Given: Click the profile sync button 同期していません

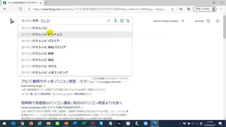Looking at the screenshot, I should (205, 9).
